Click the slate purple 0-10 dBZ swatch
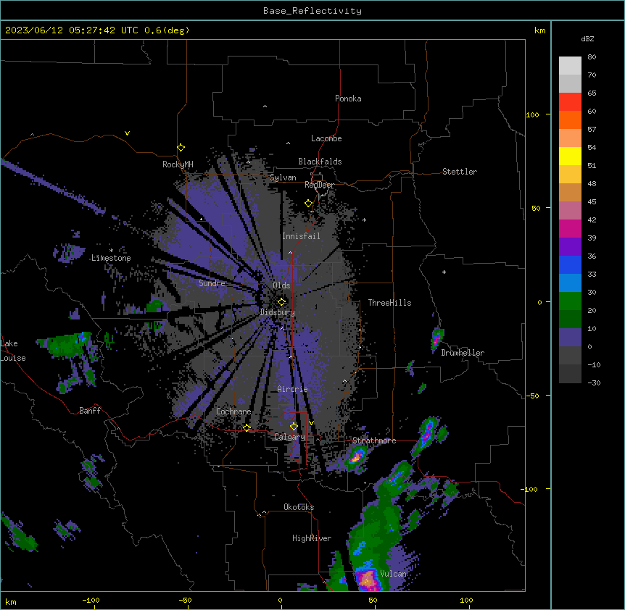625x610 pixels. 570,338
